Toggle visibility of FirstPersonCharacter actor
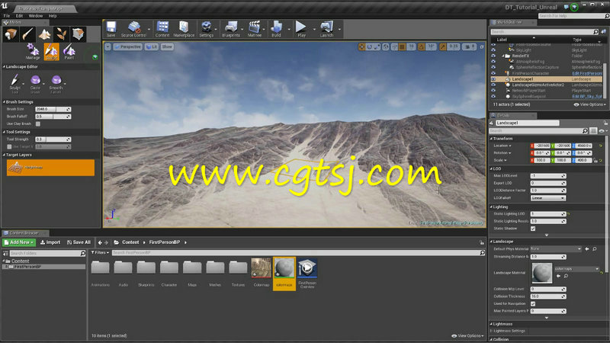The image size is (610, 343). click(493, 73)
